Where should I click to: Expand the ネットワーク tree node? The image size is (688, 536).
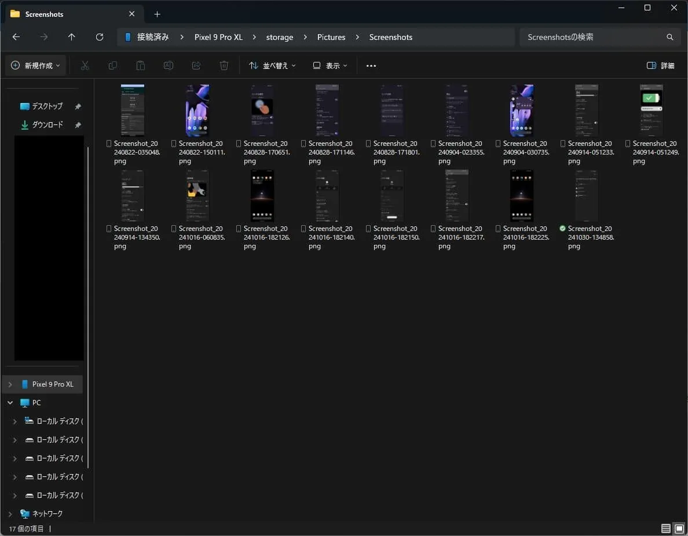[10, 513]
